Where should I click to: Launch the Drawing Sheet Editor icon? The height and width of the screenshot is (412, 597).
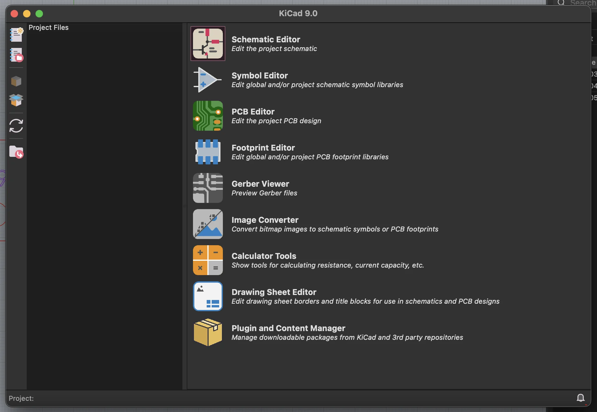click(x=208, y=296)
